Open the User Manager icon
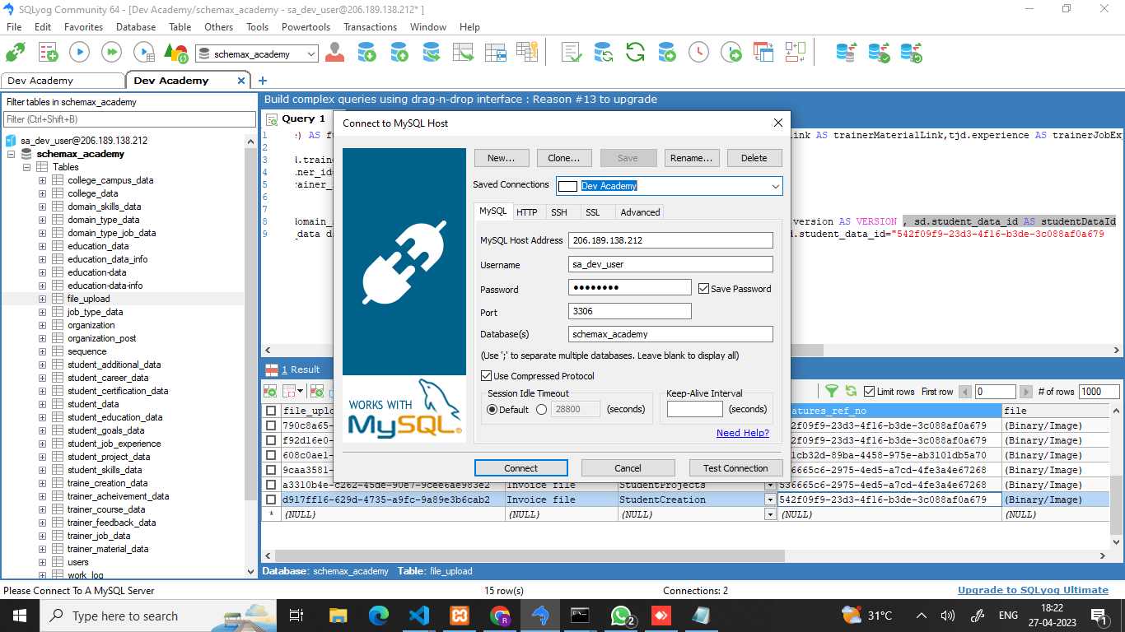 pos(334,53)
